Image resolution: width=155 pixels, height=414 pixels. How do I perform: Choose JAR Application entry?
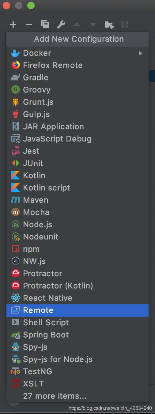(77, 126)
